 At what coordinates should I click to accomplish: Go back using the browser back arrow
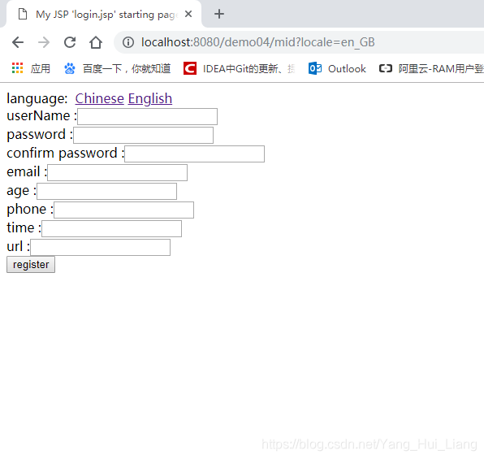click(x=18, y=42)
